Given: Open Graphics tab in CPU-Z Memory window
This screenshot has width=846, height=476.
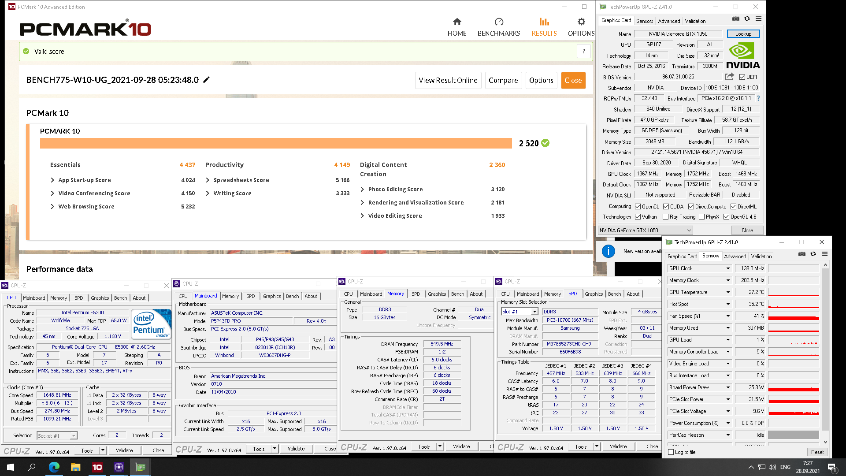Looking at the screenshot, I should pos(437,294).
